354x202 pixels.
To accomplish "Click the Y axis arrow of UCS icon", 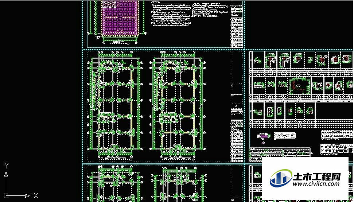I will click(x=6, y=174).
